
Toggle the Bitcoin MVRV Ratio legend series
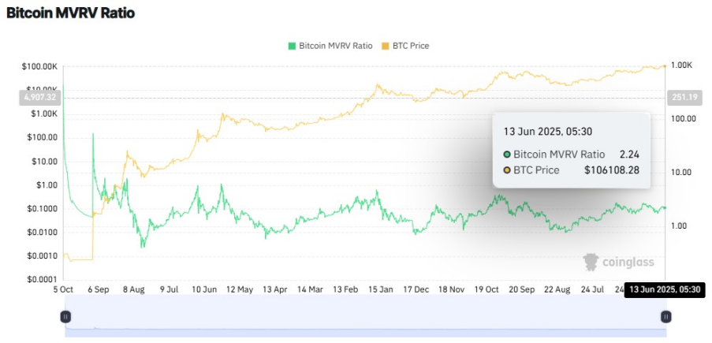(x=330, y=46)
